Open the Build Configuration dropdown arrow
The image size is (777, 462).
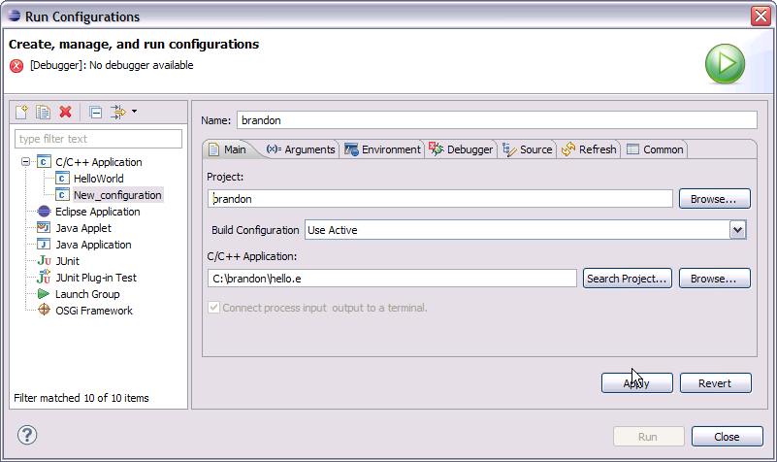point(737,230)
